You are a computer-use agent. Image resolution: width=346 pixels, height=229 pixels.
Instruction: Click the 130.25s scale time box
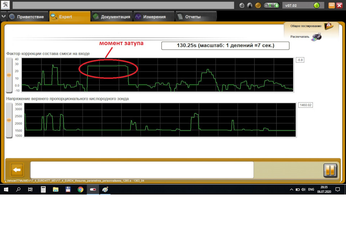point(225,46)
